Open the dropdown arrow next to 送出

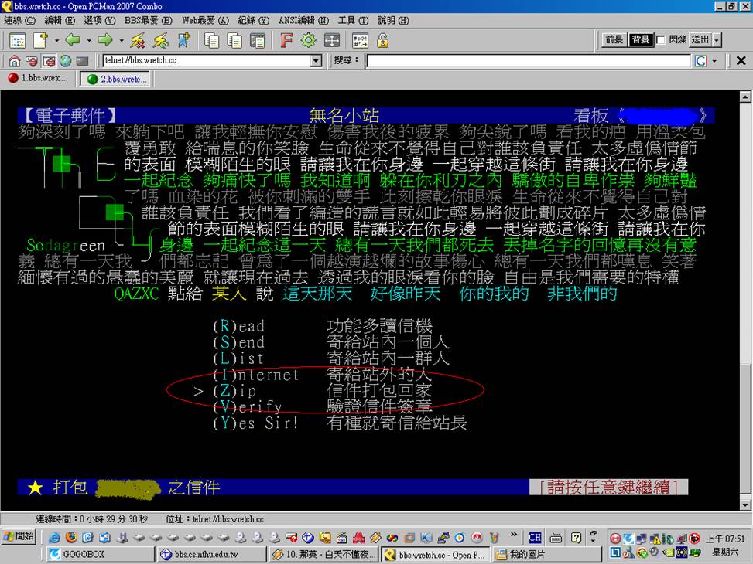click(717, 40)
